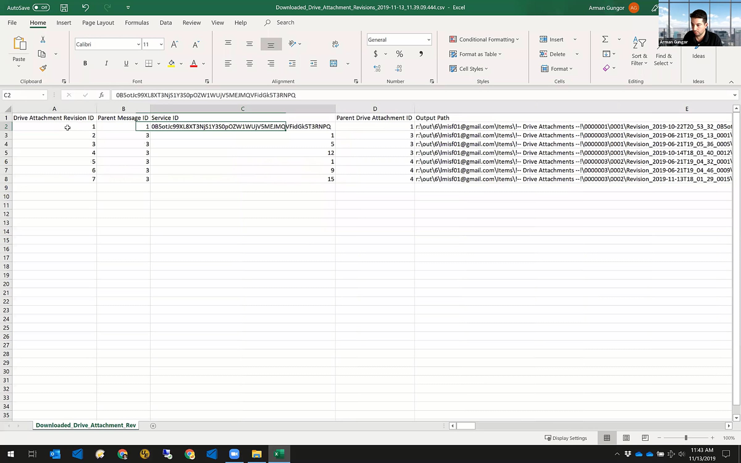Expand the General number format dropdown
The width and height of the screenshot is (741, 463).
(x=429, y=40)
